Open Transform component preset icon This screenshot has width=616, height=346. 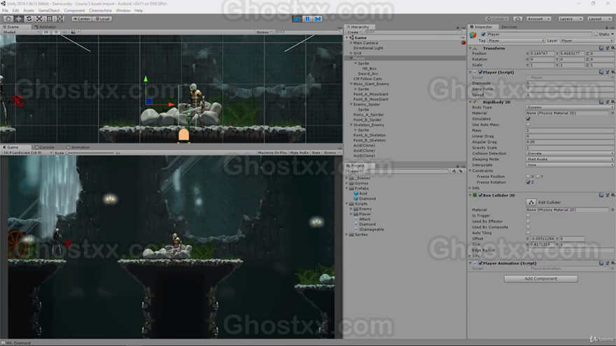coord(607,48)
